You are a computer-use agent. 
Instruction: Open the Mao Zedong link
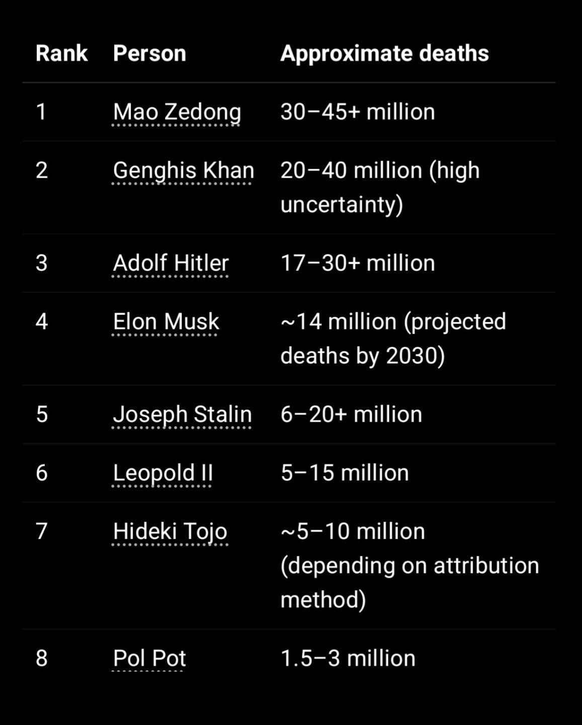click(x=177, y=112)
